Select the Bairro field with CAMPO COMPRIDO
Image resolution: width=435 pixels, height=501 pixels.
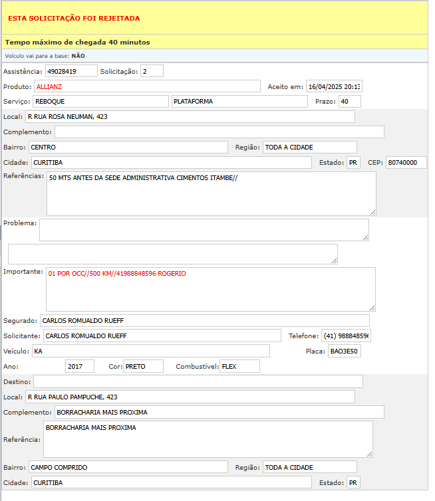[128, 467]
